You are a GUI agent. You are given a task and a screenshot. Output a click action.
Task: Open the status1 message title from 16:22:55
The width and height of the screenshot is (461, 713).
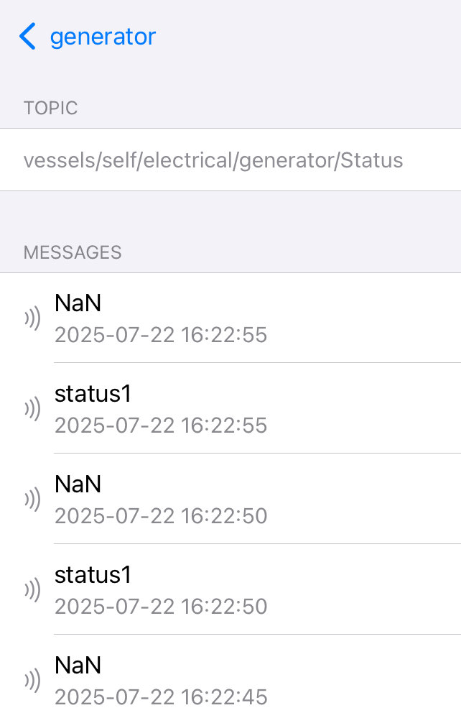coord(93,393)
